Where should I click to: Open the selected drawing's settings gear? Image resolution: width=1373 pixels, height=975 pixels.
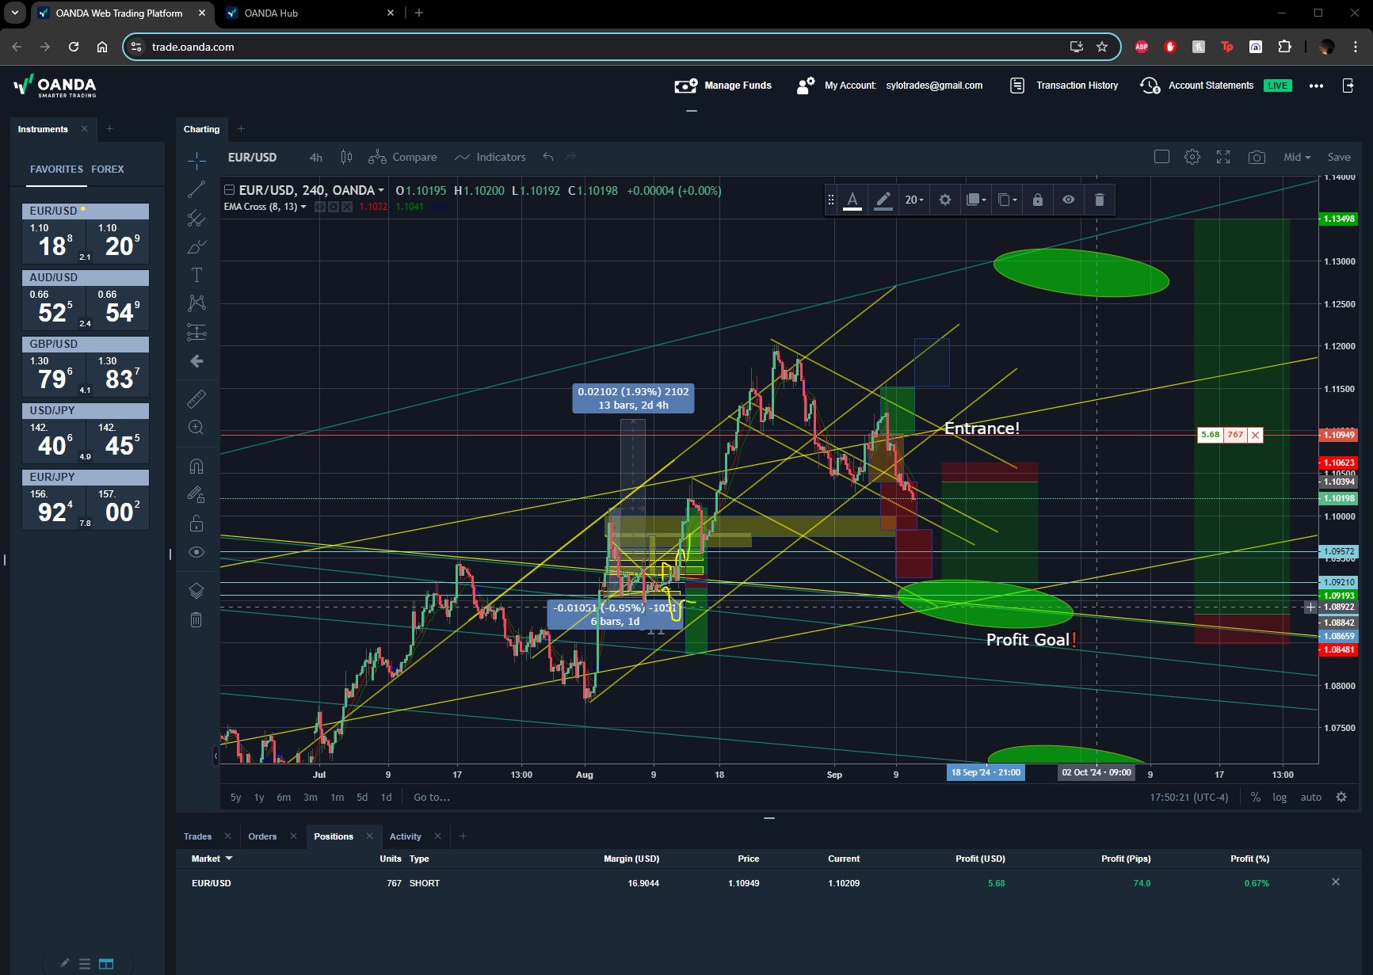point(945,200)
